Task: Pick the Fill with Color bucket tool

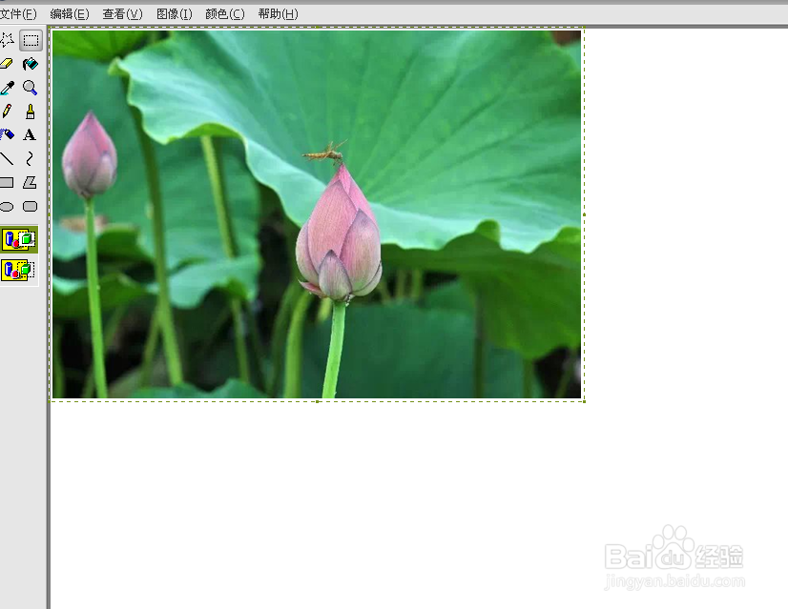Action: coord(31,64)
